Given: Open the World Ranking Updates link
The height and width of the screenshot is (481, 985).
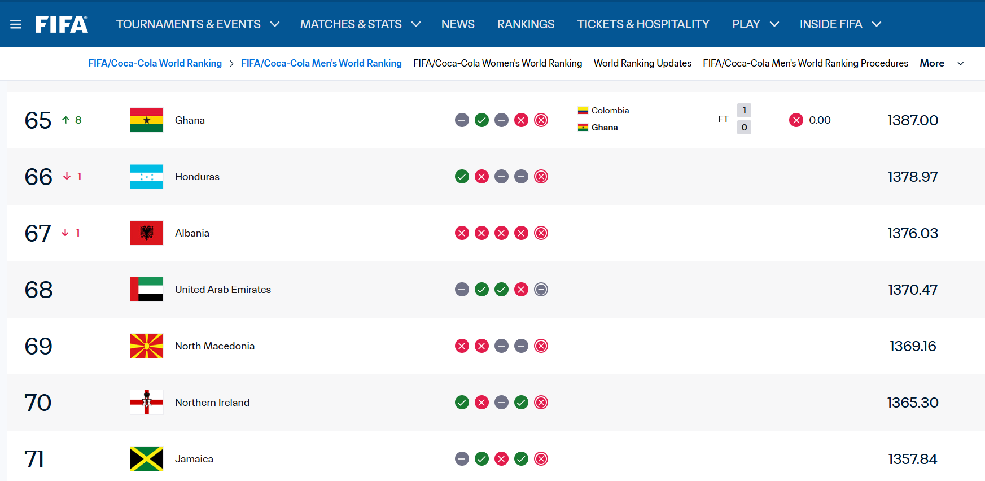Looking at the screenshot, I should tap(642, 63).
